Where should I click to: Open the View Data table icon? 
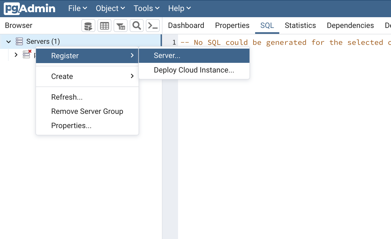click(x=104, y=26)
